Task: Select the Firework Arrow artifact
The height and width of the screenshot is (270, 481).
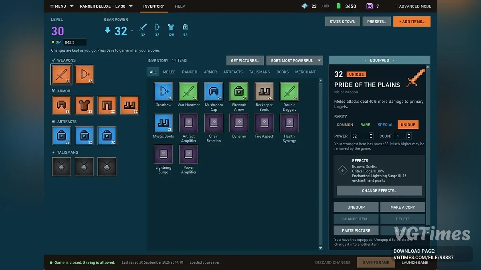Action: tap(239, 92)
